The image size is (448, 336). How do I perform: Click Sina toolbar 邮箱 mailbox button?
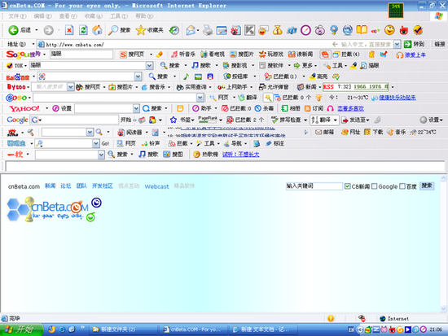pos(324,132)
